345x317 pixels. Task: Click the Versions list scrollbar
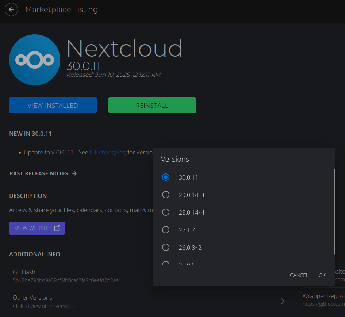pos(334,212)
